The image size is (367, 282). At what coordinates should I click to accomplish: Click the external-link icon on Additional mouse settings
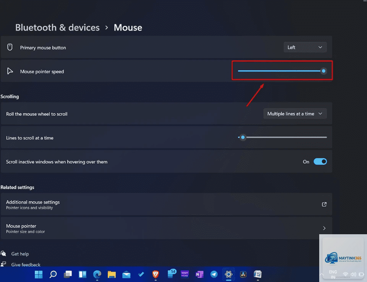point(324,204)
